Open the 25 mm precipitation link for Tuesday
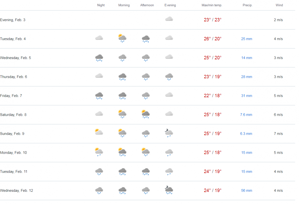 coord(246,39)
